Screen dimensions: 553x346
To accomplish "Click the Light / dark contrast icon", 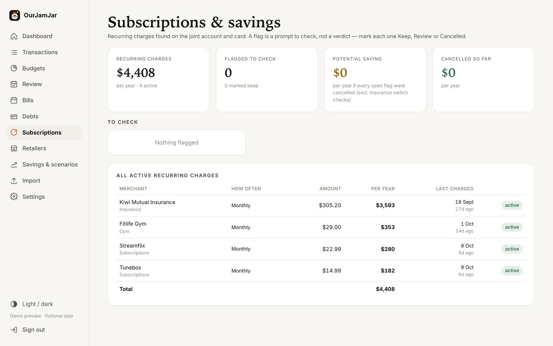I will [14, 304].
